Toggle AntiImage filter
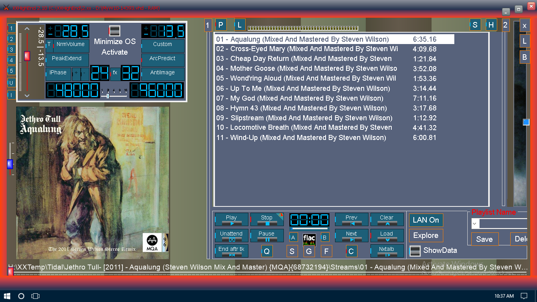 point(163,74)
